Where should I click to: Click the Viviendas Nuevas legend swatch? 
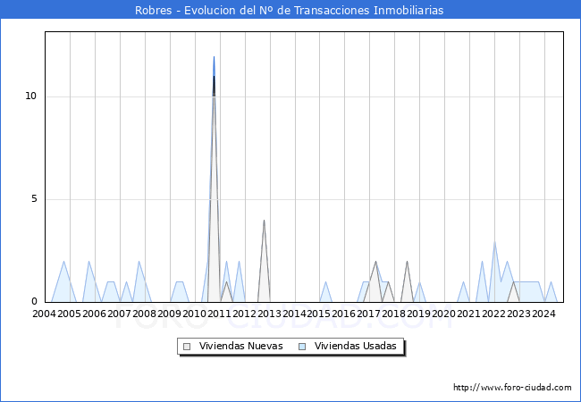coord(187,347)
